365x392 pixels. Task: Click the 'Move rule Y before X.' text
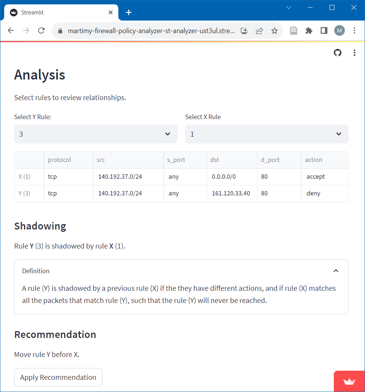(47, 354)
